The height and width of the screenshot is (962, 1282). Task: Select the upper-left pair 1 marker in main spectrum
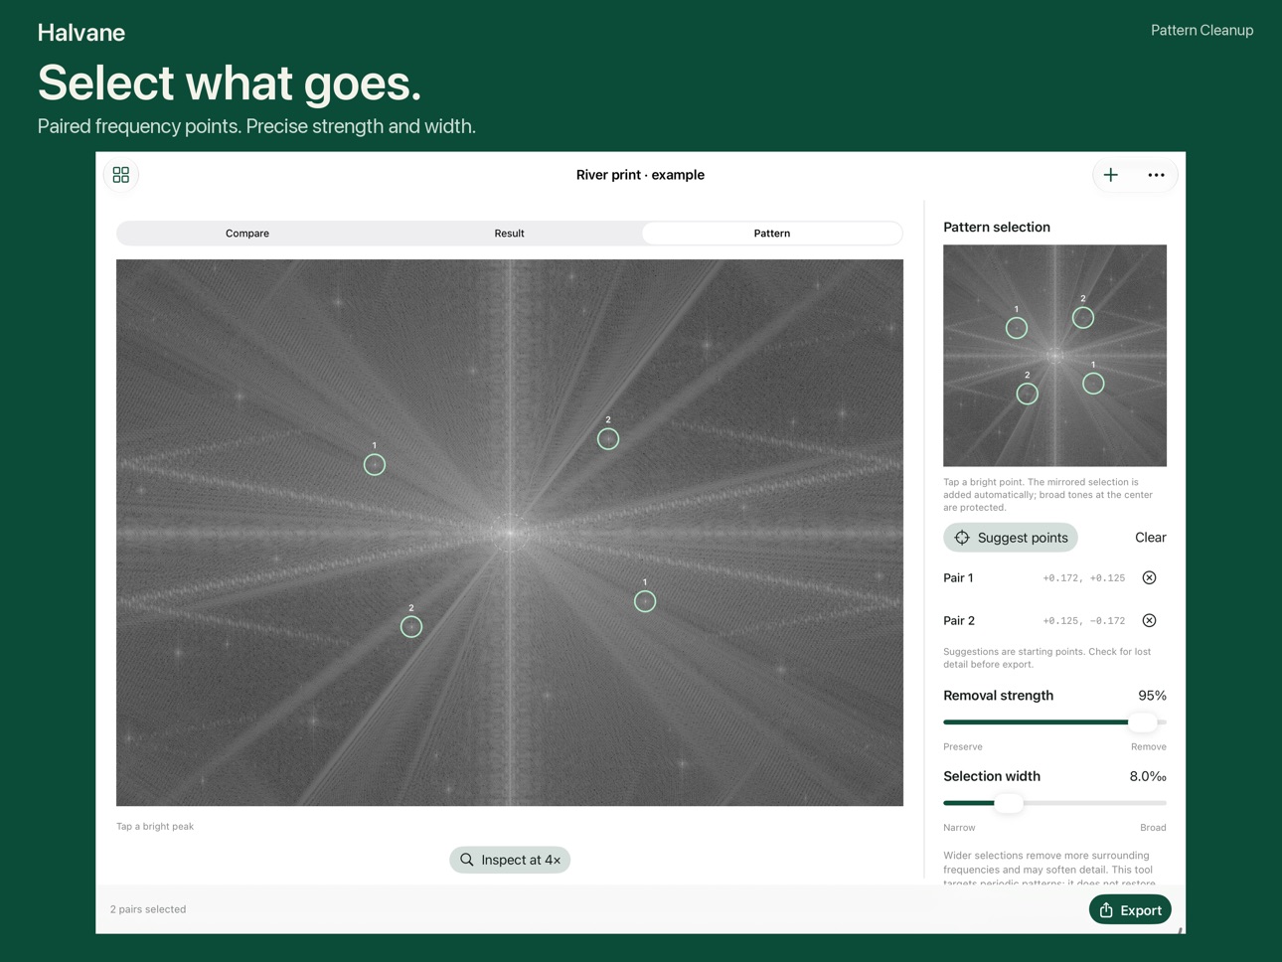coord(375,464)
